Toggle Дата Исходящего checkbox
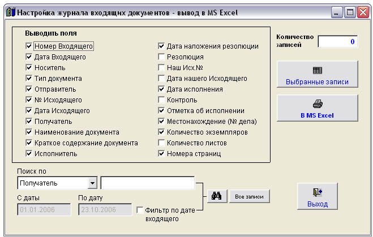Screen dimensions: 373x237 coord(29,110)
